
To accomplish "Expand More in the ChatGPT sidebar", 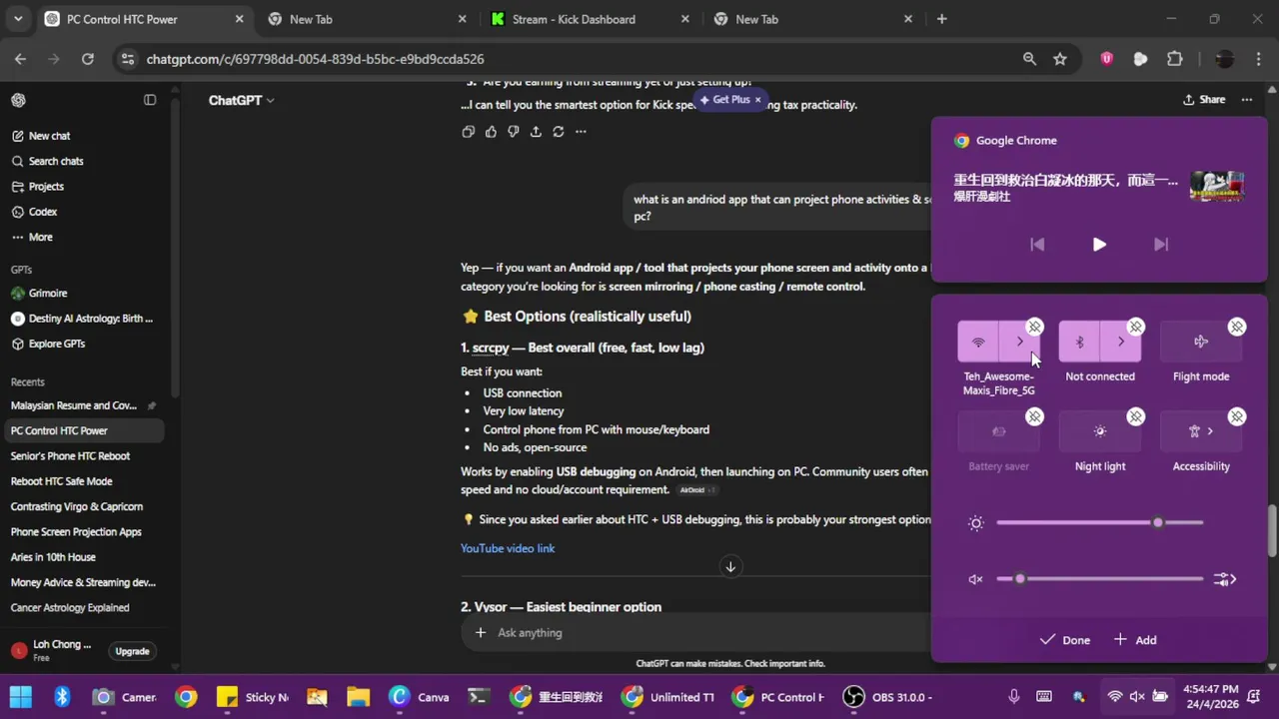I will (x=32, y=237).
